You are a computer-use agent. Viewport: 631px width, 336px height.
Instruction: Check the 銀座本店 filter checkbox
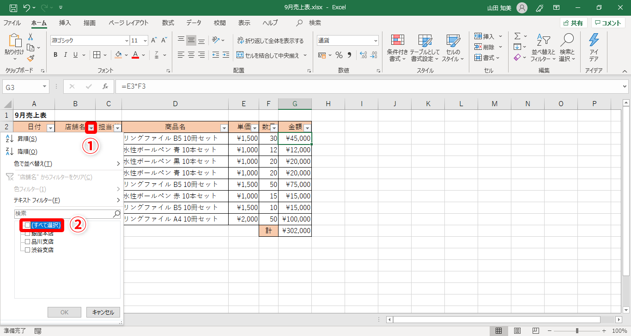[x=27, y=234]
